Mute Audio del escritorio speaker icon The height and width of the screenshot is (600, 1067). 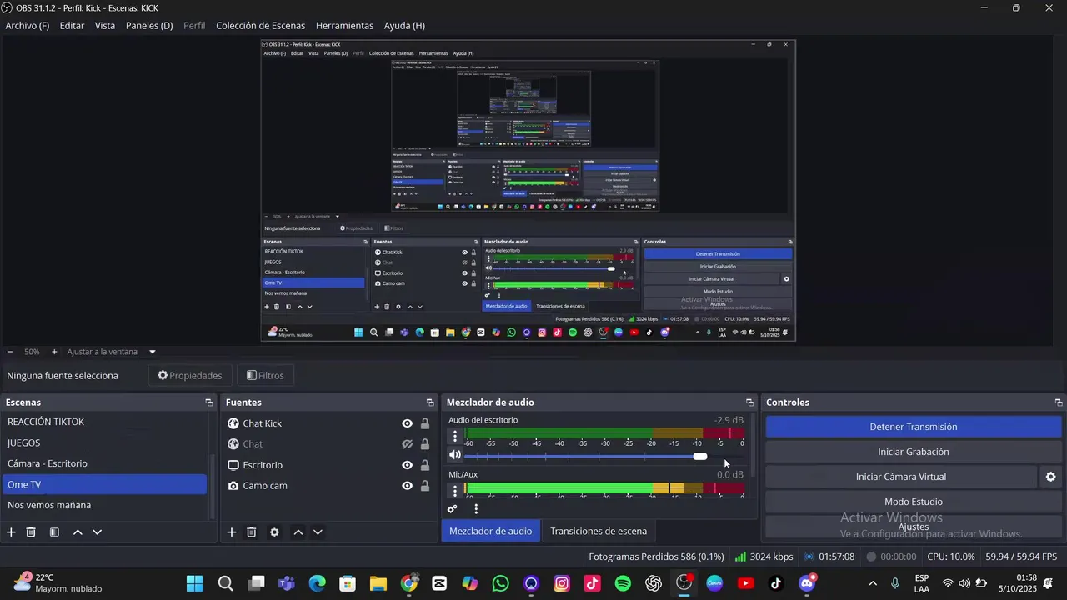tap(455, 455)
